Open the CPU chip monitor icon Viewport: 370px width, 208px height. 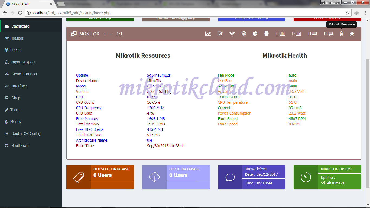267,34
